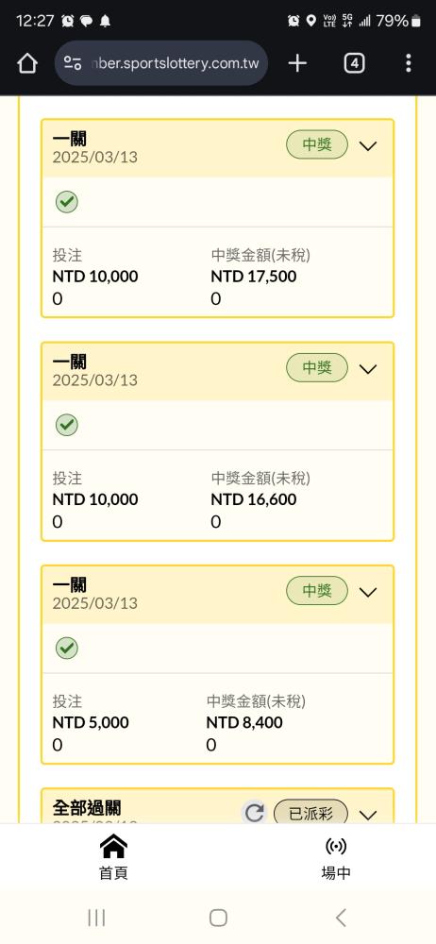The image size is (436, 944).
Task: Click the 已派彩 status badge
Action: click(x=310, y=814)
